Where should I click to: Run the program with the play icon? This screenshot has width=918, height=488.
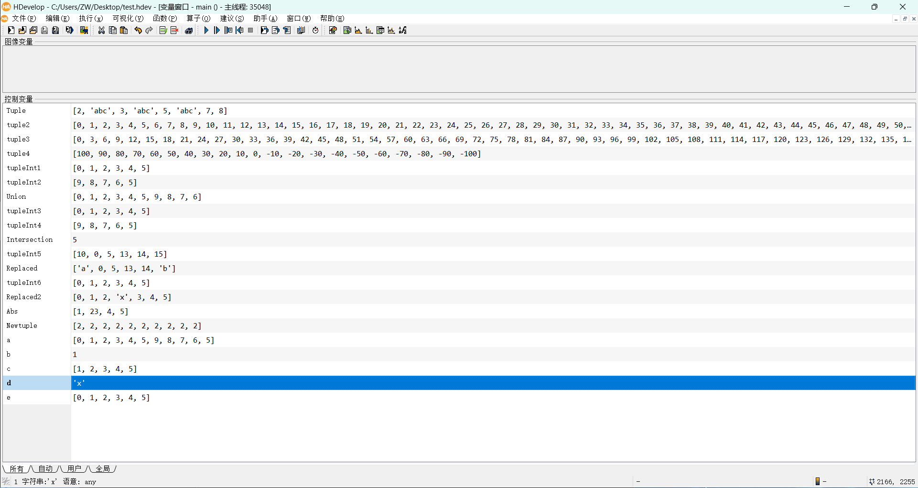pyautogui.click(x=206, y=30)
